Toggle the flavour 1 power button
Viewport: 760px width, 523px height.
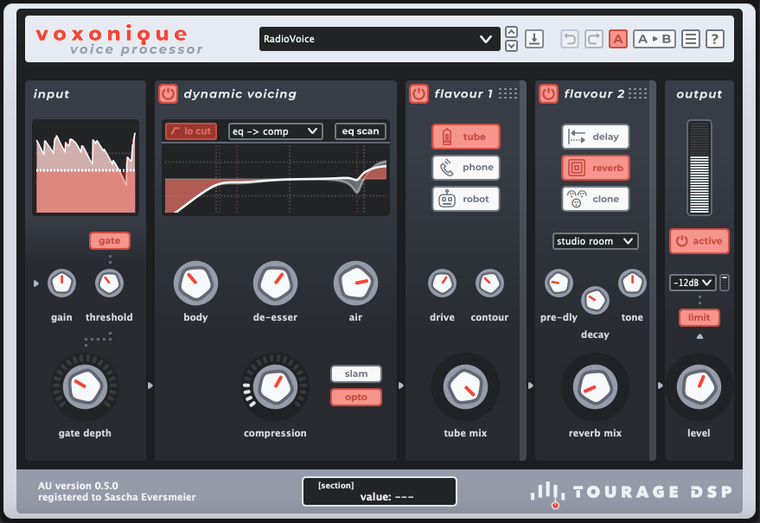coord(418,93)
